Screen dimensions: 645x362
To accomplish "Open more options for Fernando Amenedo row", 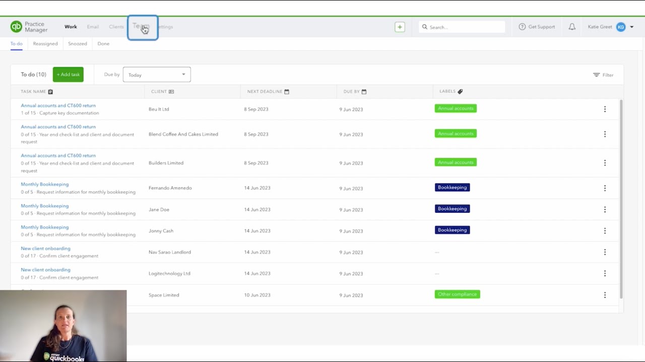I will tap(605, 188).
